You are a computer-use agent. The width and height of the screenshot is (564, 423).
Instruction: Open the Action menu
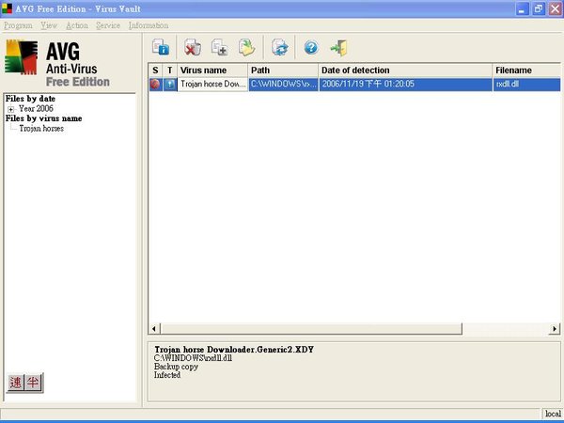coord(77,25)
